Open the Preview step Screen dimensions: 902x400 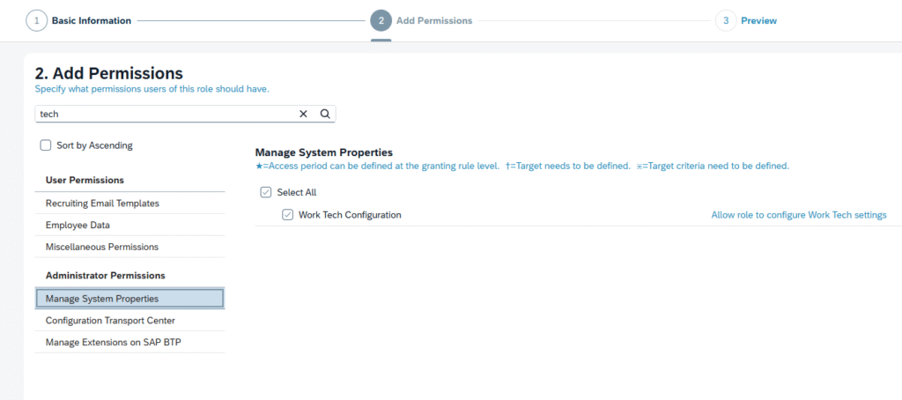pos(758,20)
